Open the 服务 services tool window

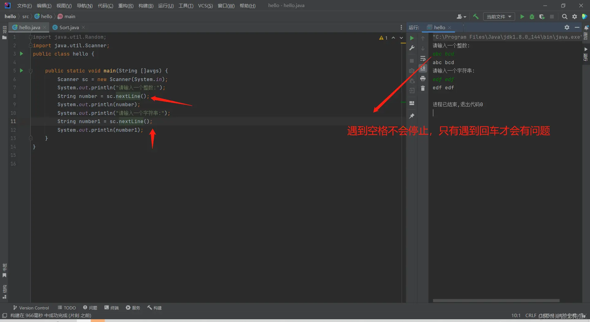pyautogui.click(x=133, y=308)
